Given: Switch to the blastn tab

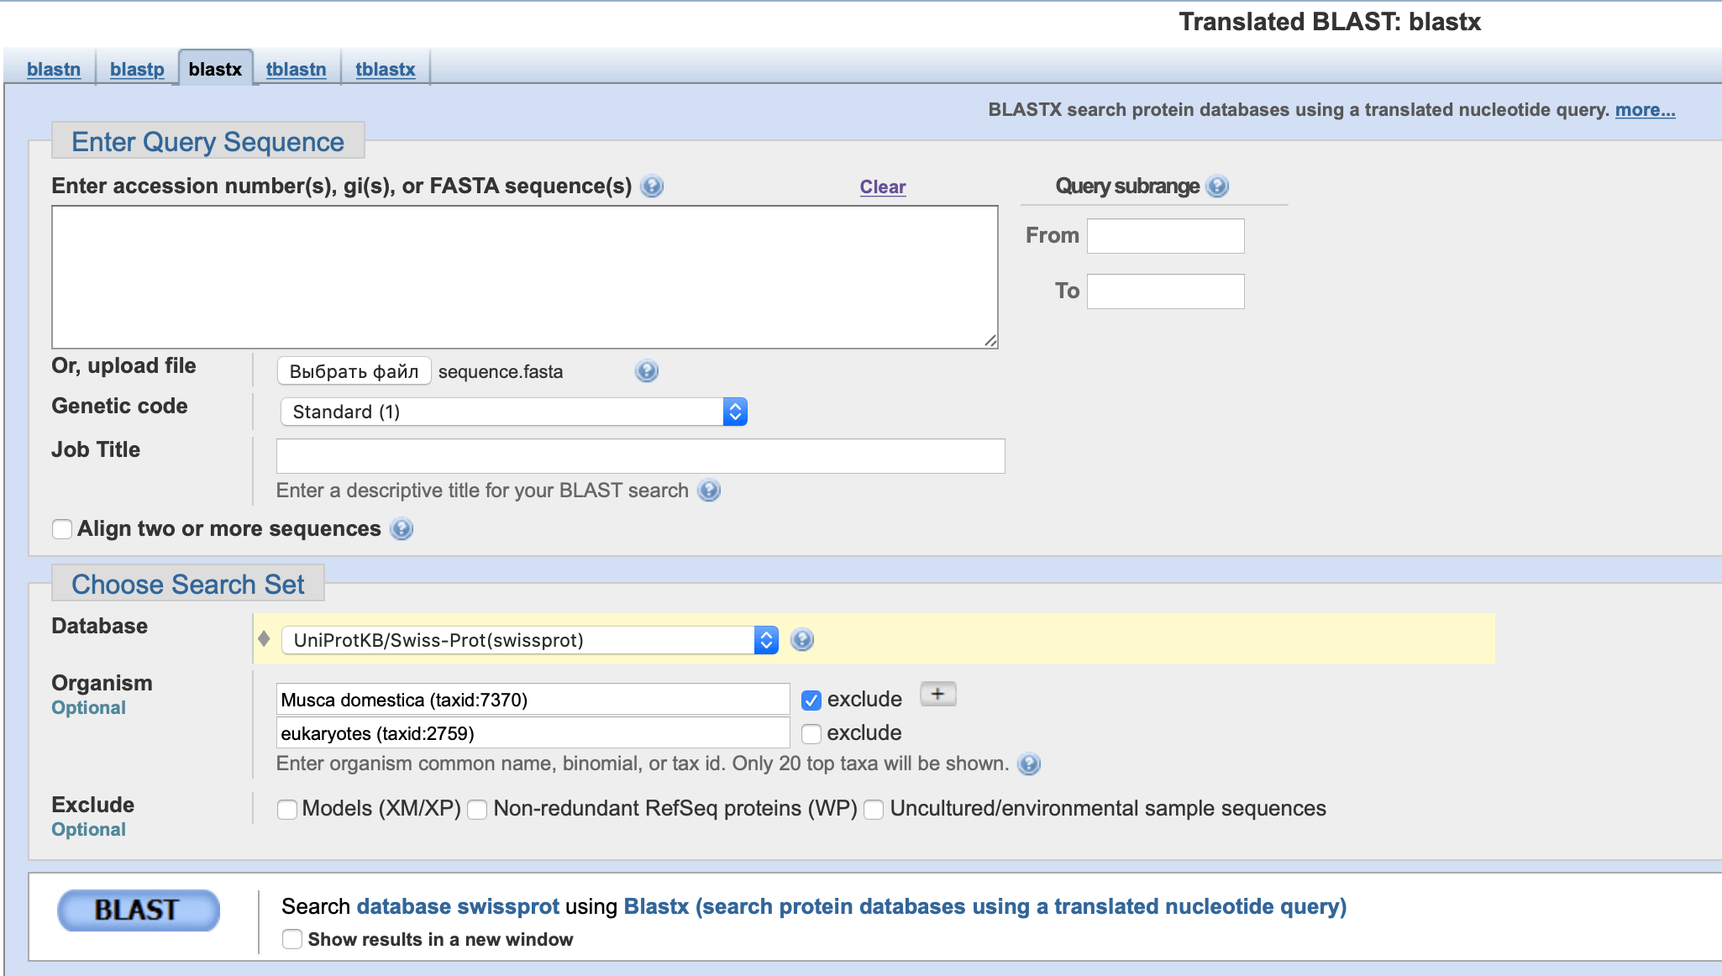Looking at the screenshot, I should [54, 69].
